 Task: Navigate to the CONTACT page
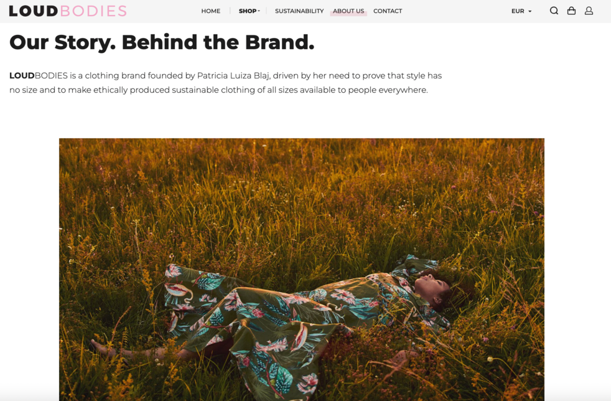pyautogui.click(x=388, y=11)
